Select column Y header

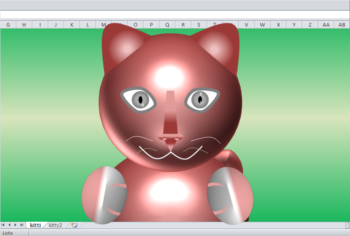294,25
